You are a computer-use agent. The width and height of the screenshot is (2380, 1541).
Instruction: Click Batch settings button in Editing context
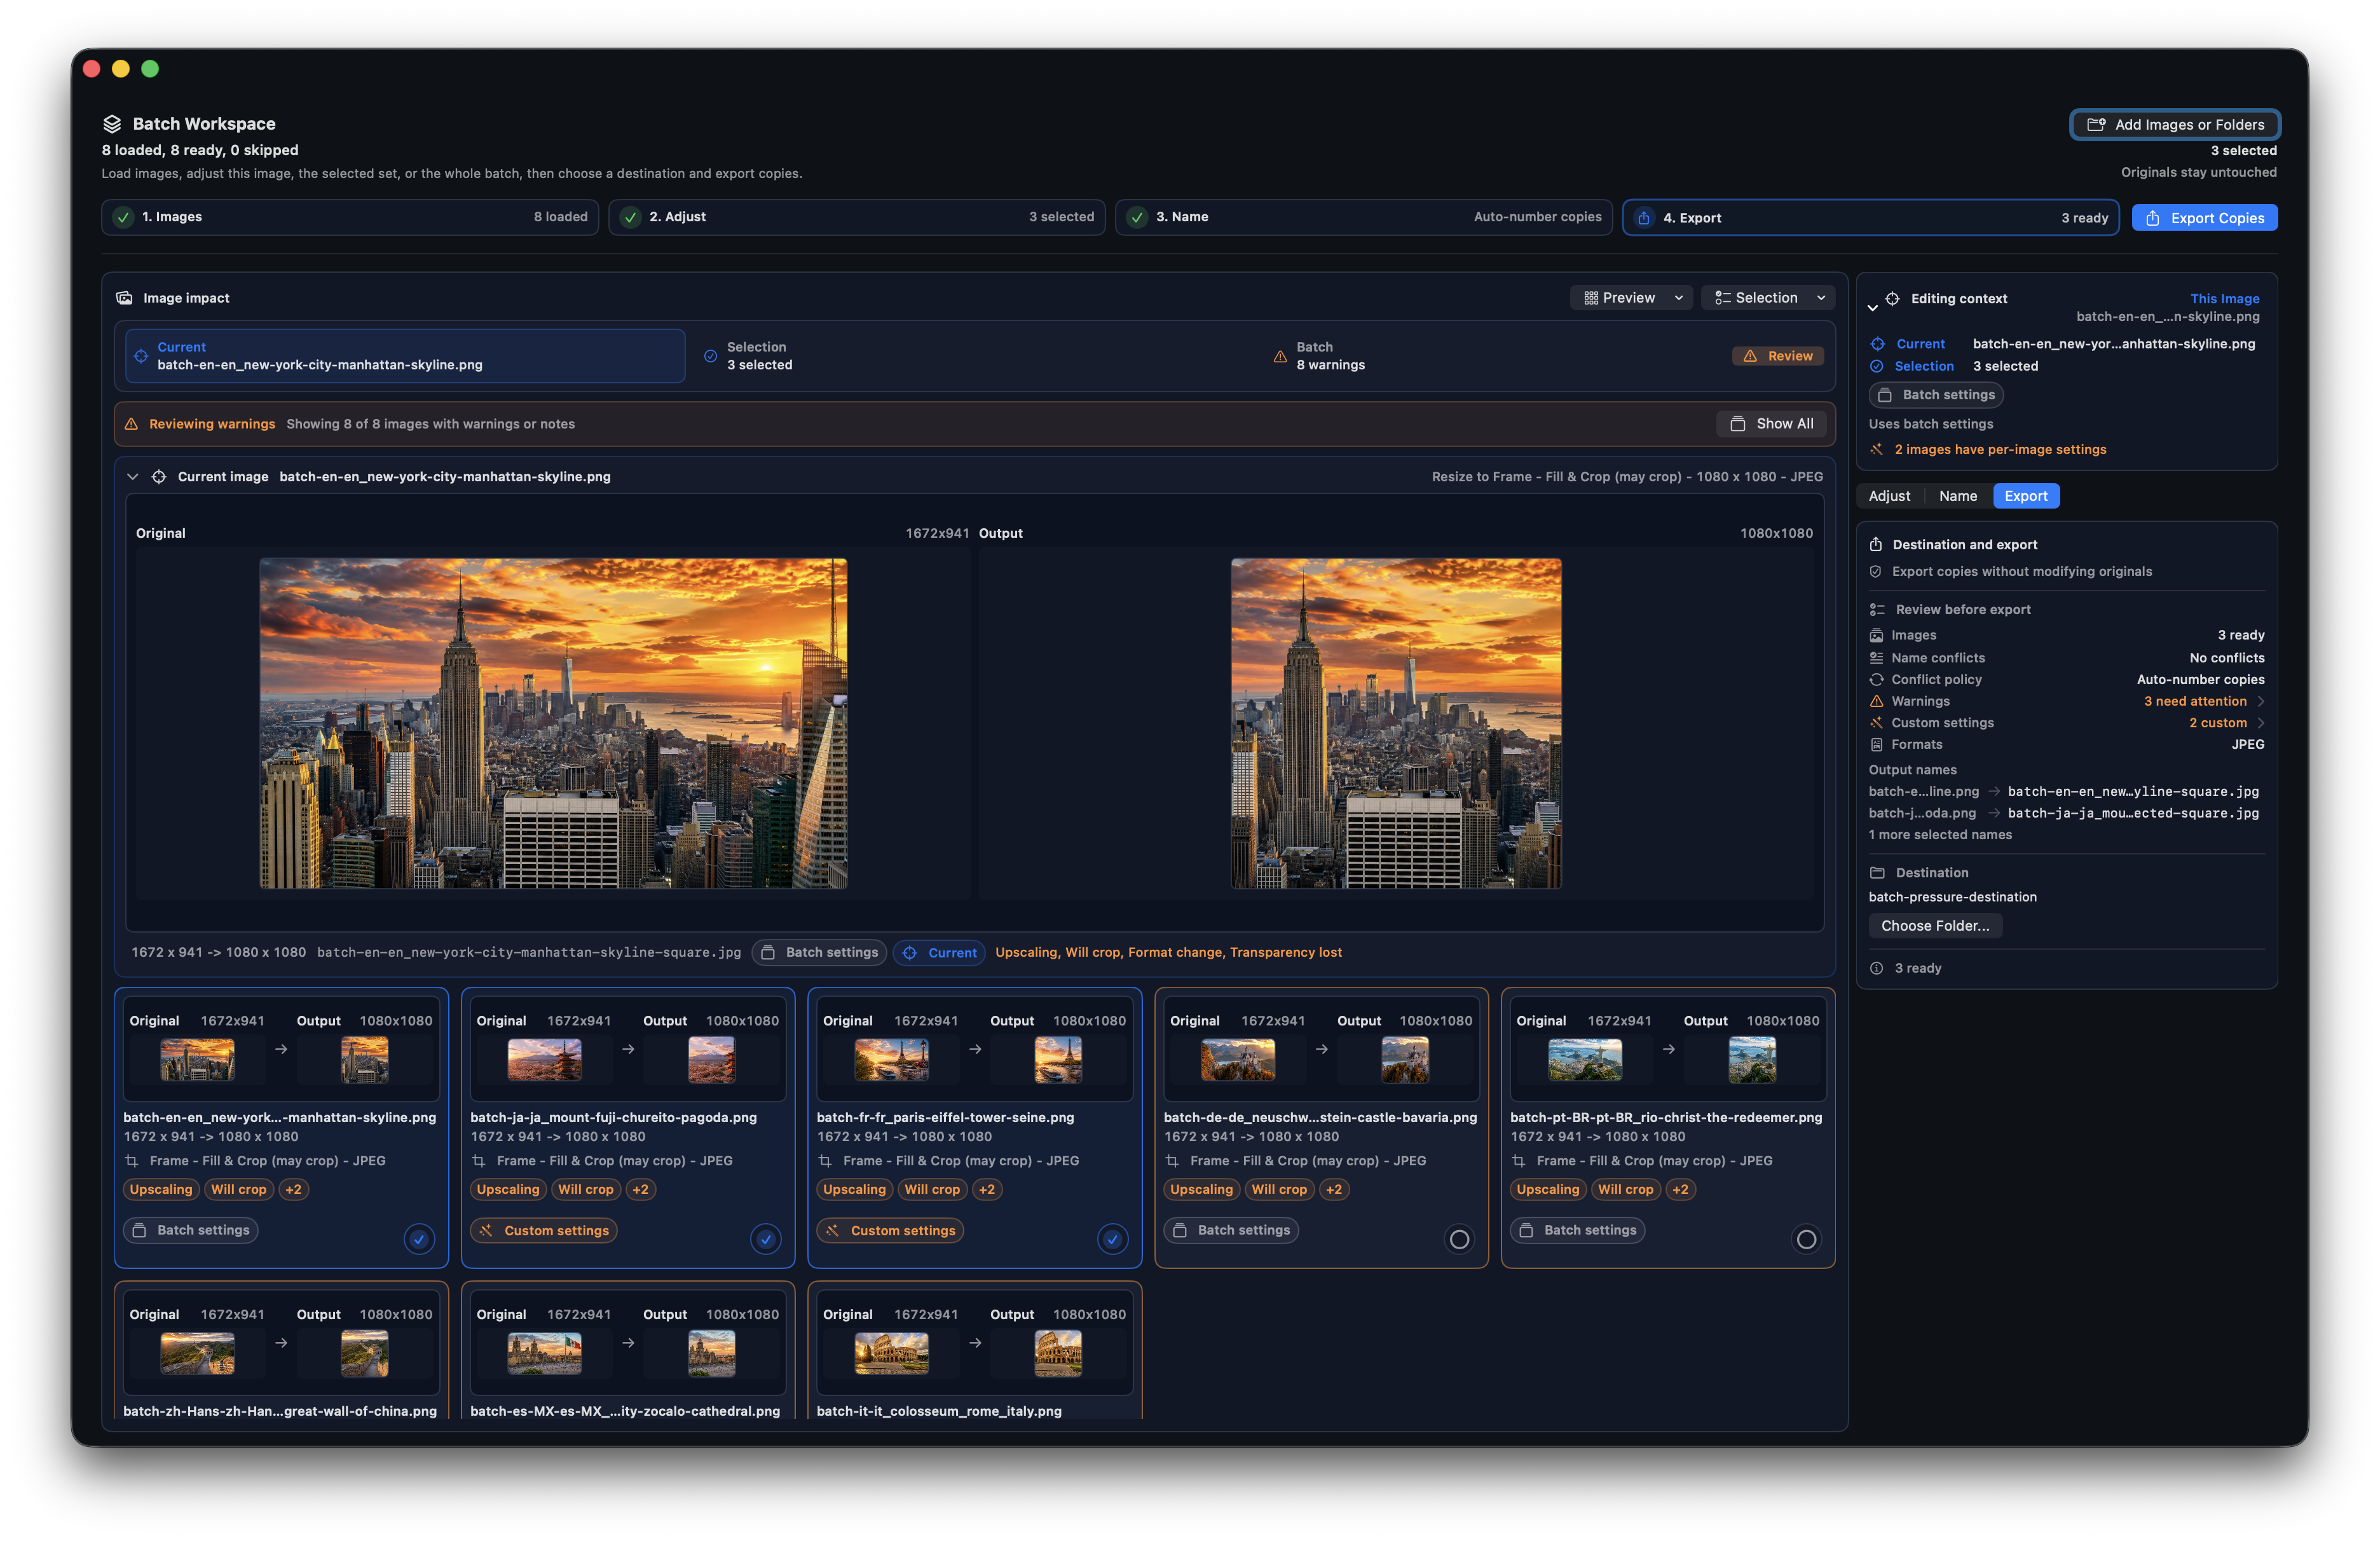tap(1936, 395)
